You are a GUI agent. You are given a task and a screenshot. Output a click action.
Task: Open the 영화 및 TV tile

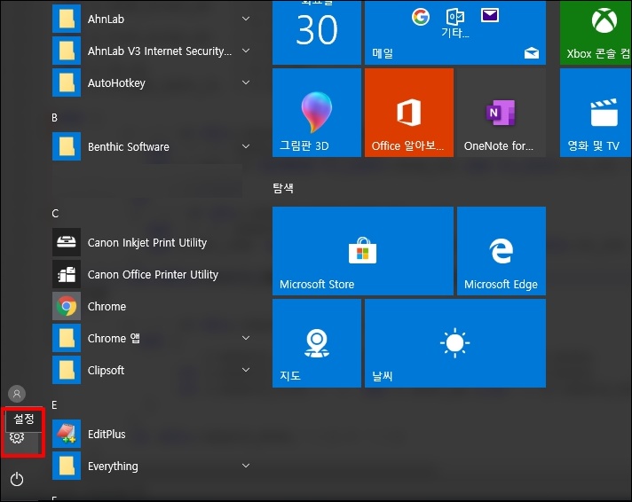tap(596, 113)
